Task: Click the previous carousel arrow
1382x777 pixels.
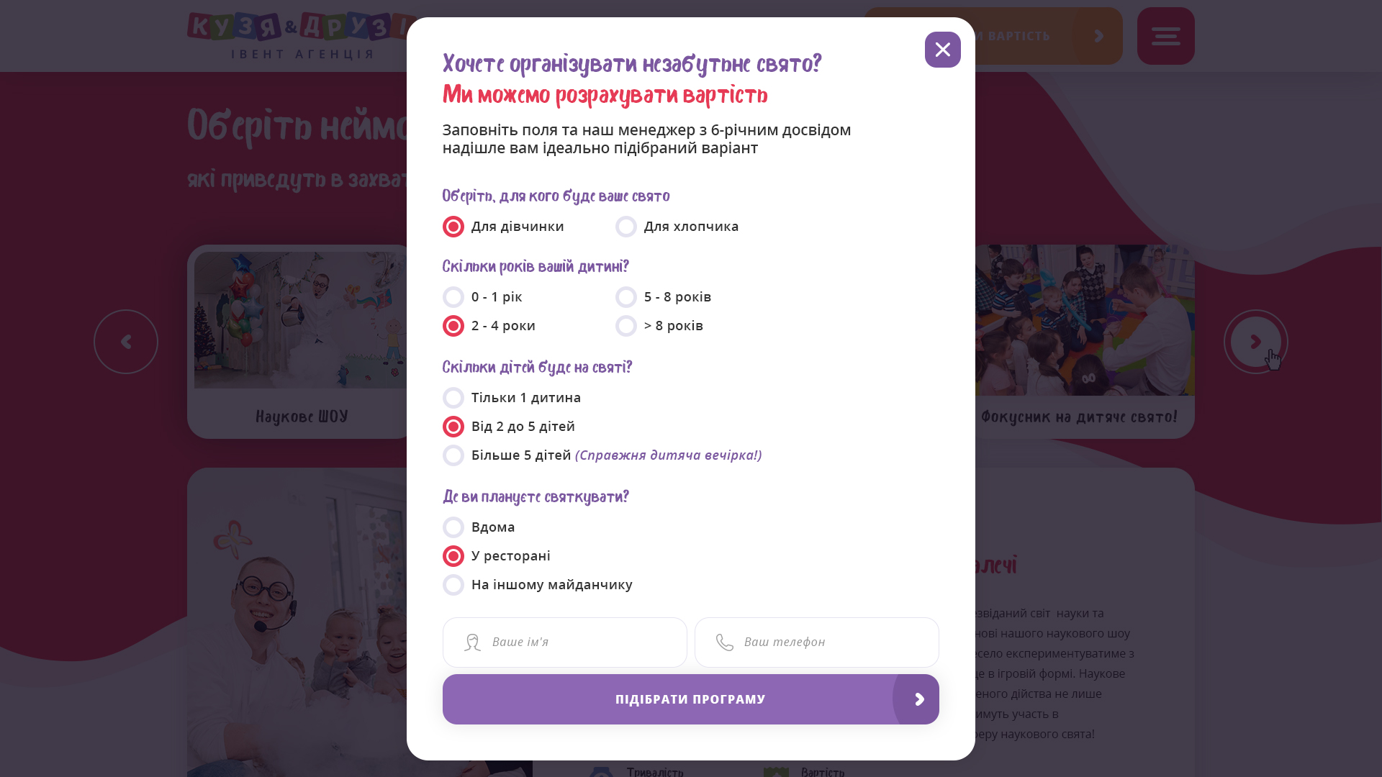Action: pyautogui.click(x=126, y=342)
